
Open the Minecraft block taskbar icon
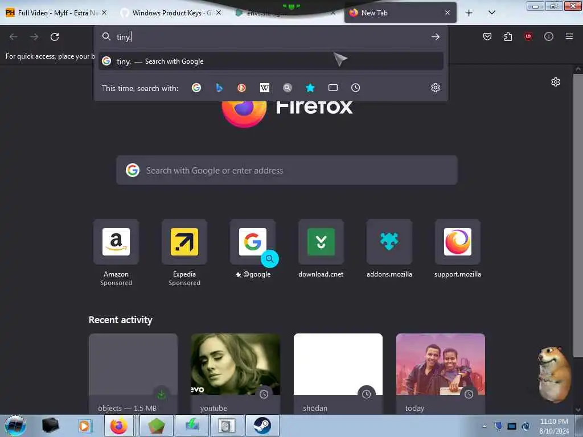[x=156, y=426]
